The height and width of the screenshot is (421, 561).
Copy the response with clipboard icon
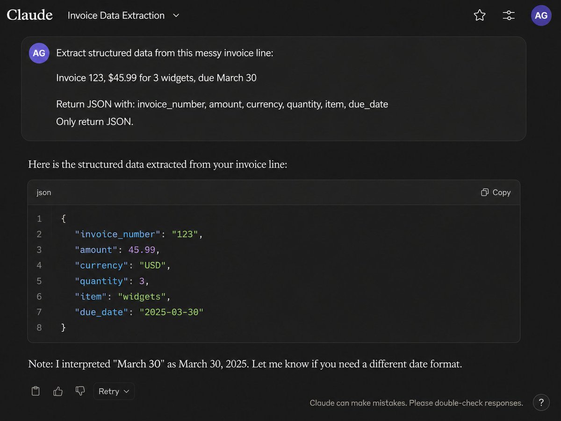[35, 392]
